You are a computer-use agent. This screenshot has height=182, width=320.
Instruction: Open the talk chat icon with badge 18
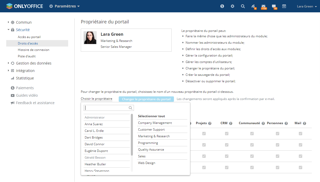click(274, 6)
